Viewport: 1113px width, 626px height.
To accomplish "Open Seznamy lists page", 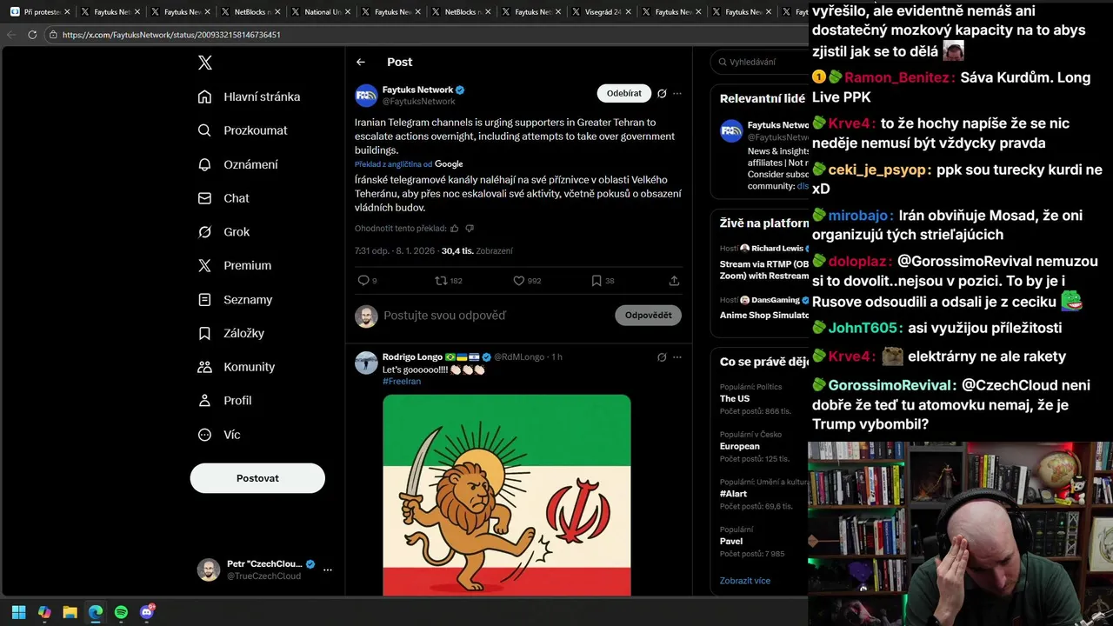I will tap(235, 299).
